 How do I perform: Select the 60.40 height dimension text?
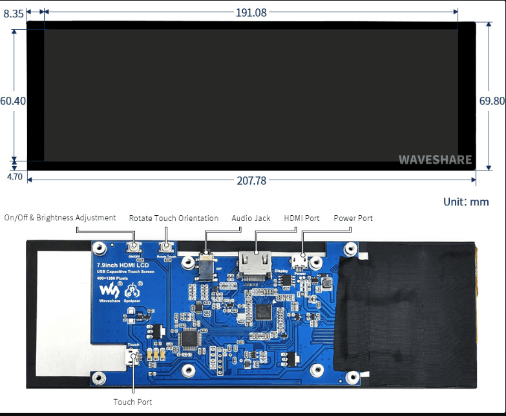pos(13,101)
